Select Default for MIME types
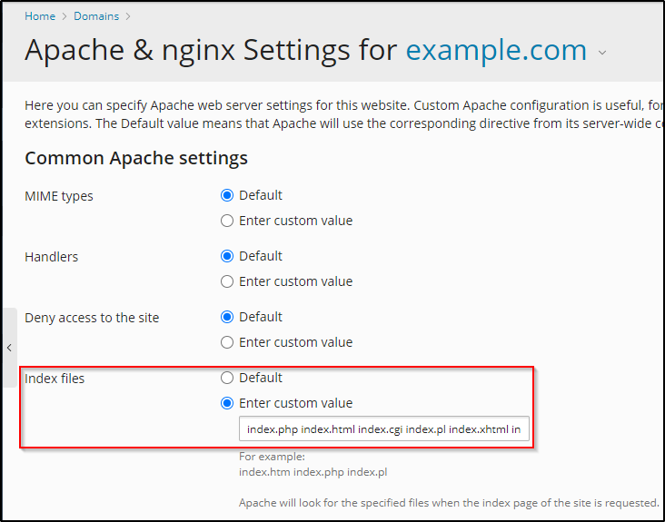 pyautogui.click(x=227, y=195)
